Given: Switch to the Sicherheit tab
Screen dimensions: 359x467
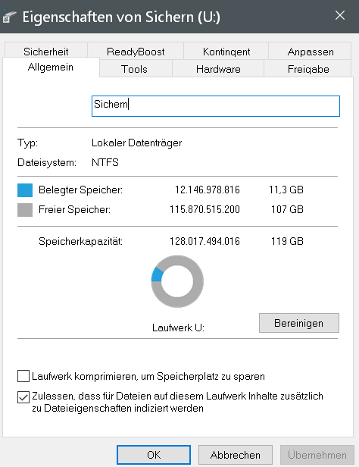Looking at the screenshot, I should coord(46,52).
